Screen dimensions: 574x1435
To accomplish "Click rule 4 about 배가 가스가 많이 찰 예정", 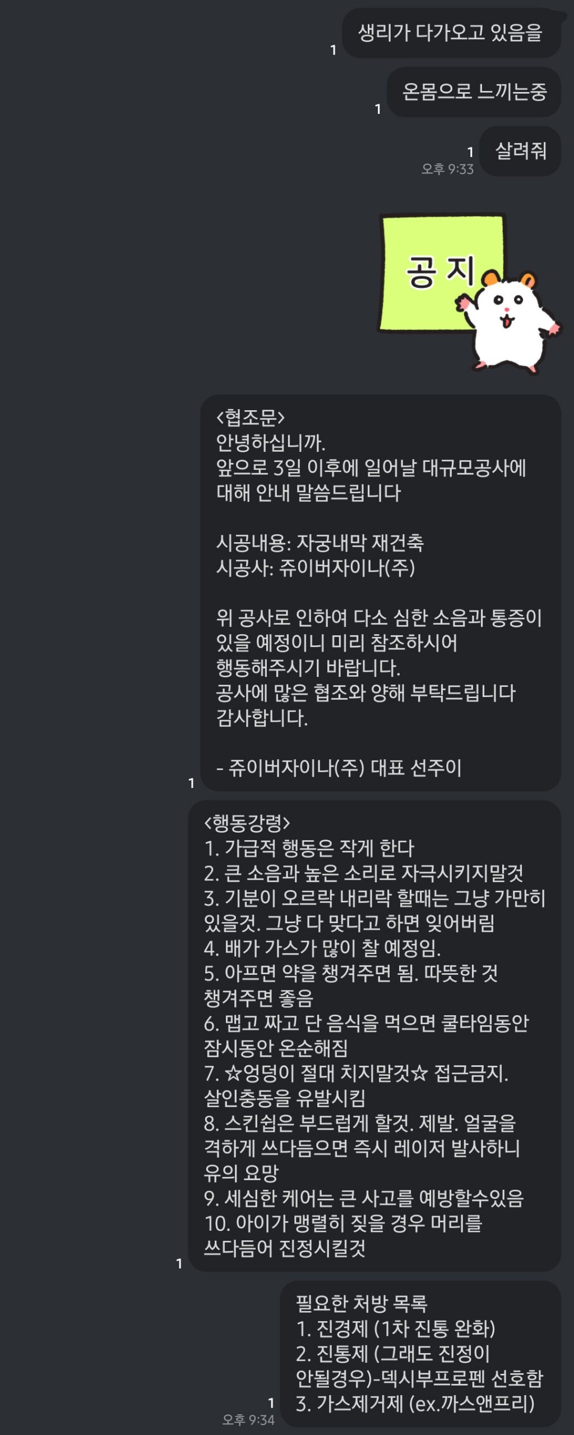I will pyautogui.click(x=322, y=948).
